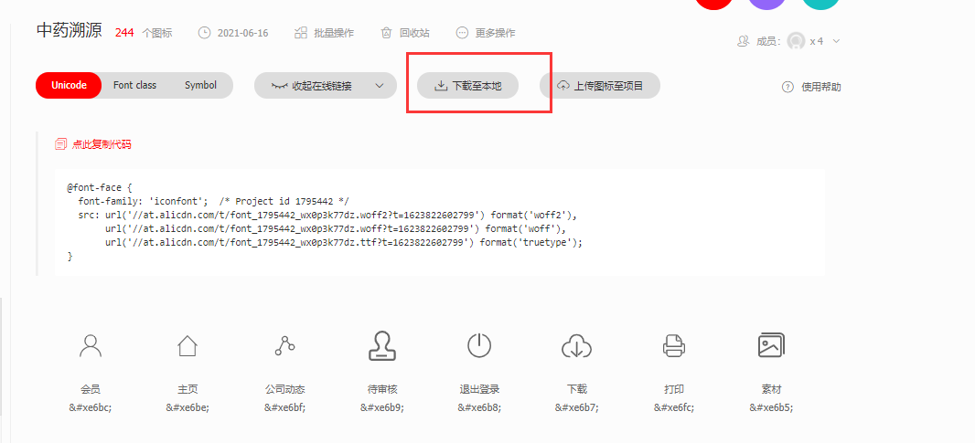Click unicode &#xe6bc; under 会员
The height and width of the screenshot is (443, 975).
coord(91,407)
